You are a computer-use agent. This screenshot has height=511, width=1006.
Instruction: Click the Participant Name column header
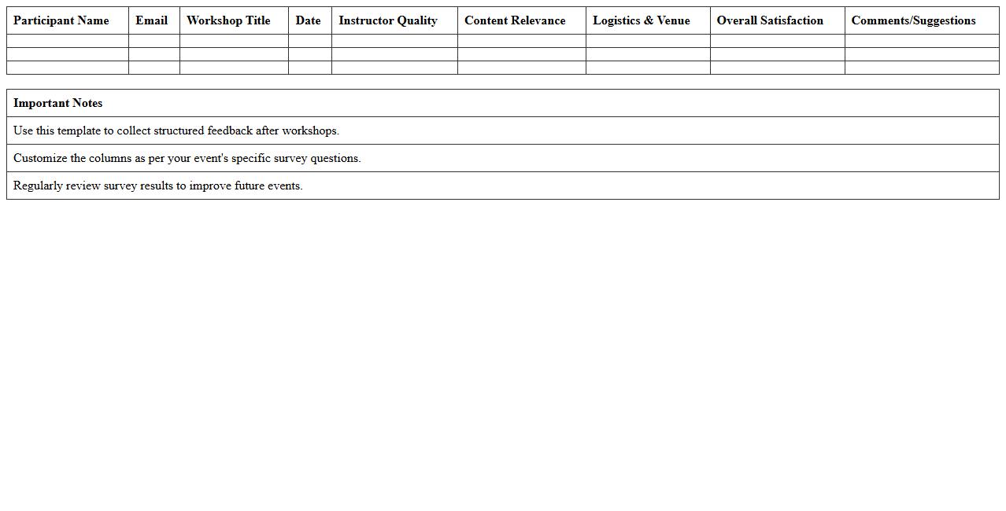pyautogui.click(x=61, y=20)
